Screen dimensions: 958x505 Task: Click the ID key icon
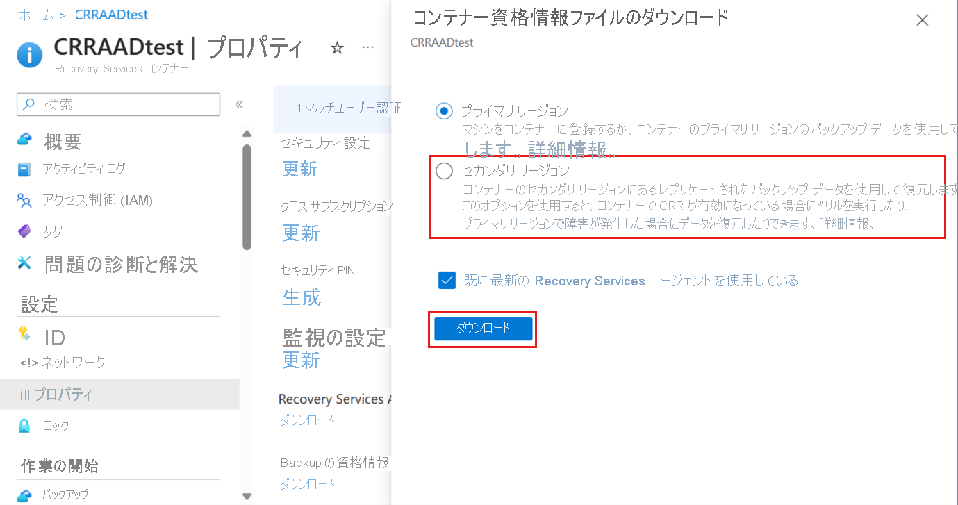click(24, 333)
